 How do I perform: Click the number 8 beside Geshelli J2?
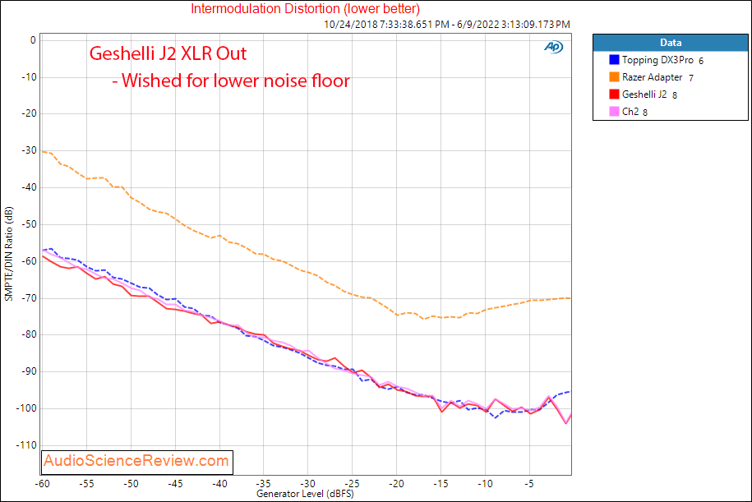[675, 95]
